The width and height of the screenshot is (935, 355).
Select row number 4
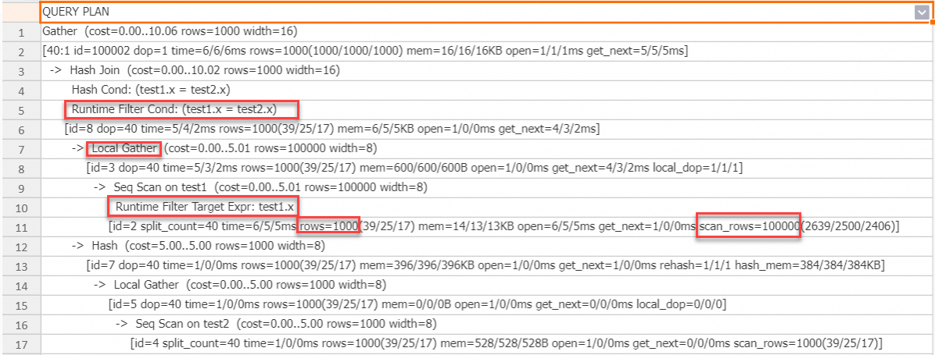coord(20,90)
